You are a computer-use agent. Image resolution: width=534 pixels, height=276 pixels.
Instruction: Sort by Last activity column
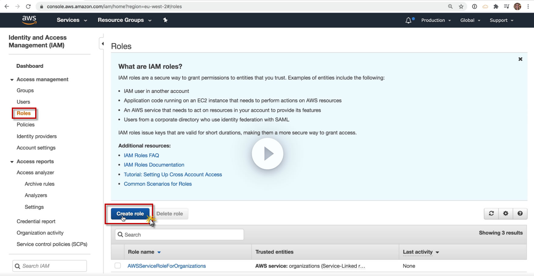click(421, 252)
